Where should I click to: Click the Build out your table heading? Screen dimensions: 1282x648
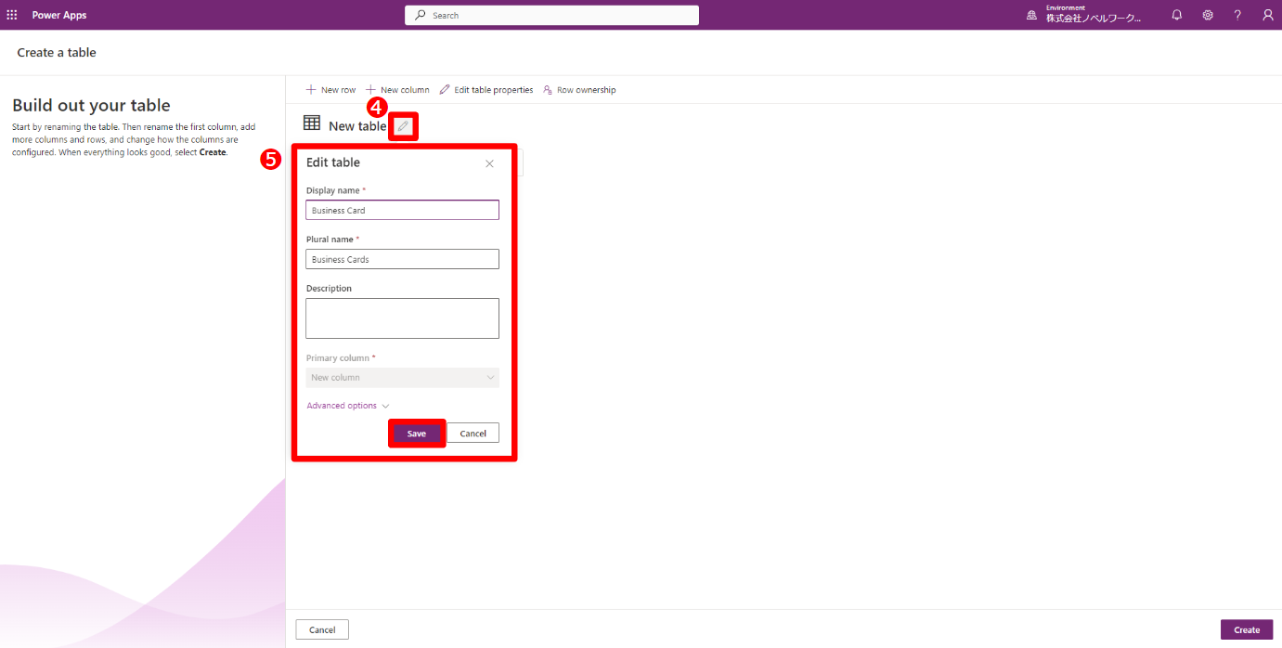91,106
